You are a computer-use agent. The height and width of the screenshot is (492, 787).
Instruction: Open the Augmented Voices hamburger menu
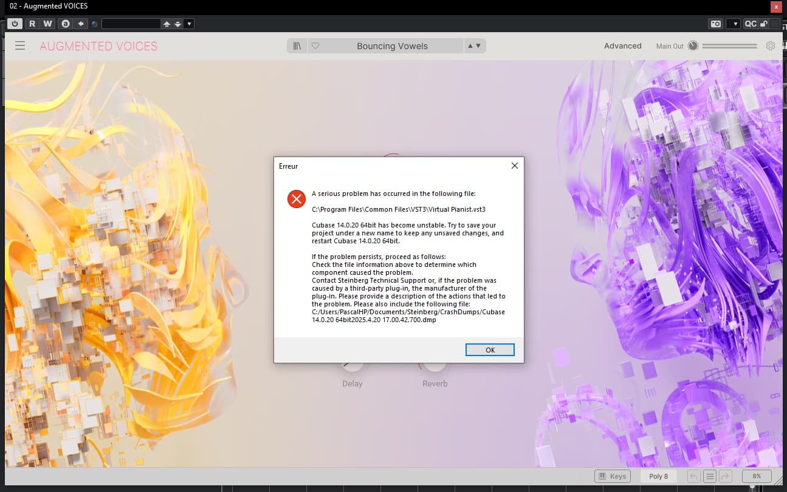pos(20,45)
